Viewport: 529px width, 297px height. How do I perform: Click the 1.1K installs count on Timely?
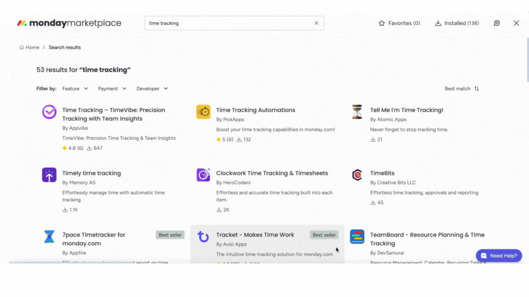coord(70,210)
